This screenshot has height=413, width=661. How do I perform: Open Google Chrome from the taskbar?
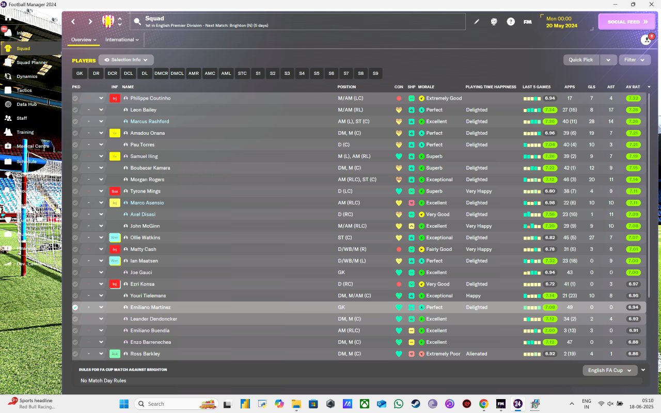[x=483, y=404]
